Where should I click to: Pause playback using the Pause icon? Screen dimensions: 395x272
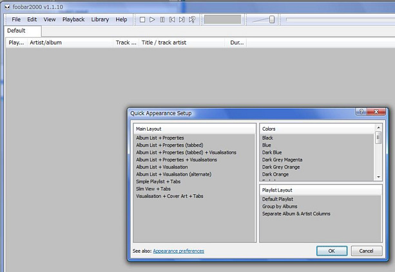click(162, 19)
